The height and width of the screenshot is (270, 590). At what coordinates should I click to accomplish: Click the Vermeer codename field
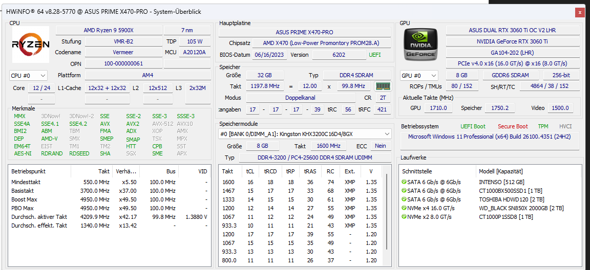(123, 52)
